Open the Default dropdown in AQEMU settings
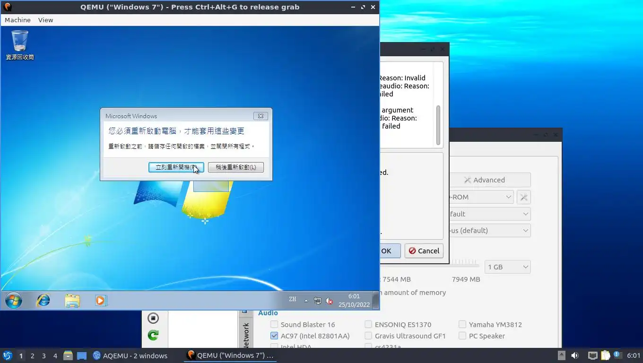 [489, 214]
